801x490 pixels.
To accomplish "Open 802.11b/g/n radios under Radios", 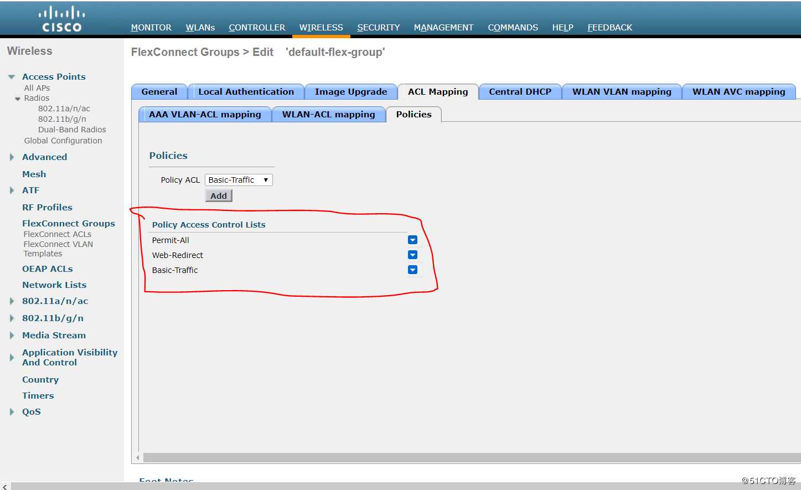I will coord(62,119).
